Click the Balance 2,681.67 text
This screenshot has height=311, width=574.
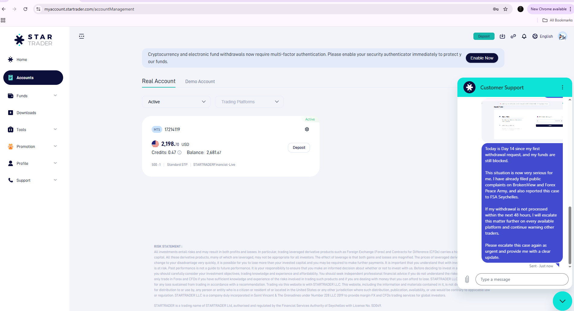pos(204,152)
